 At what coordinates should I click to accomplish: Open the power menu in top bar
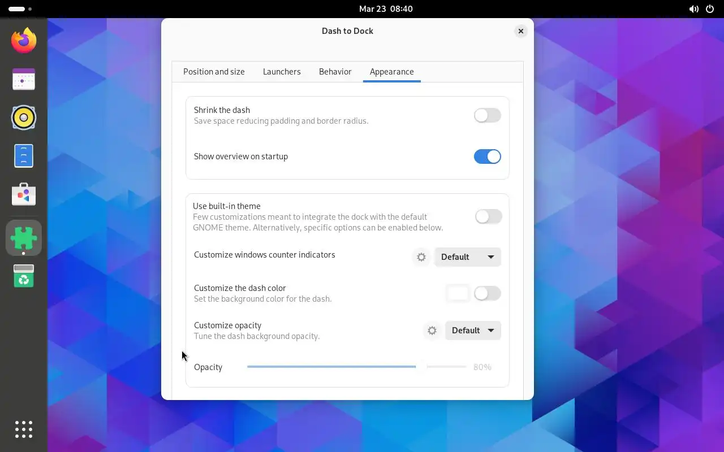pyautogui.click(x=710, y=9)
